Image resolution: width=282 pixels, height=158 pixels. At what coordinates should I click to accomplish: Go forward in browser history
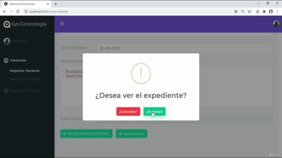(11, 11)
